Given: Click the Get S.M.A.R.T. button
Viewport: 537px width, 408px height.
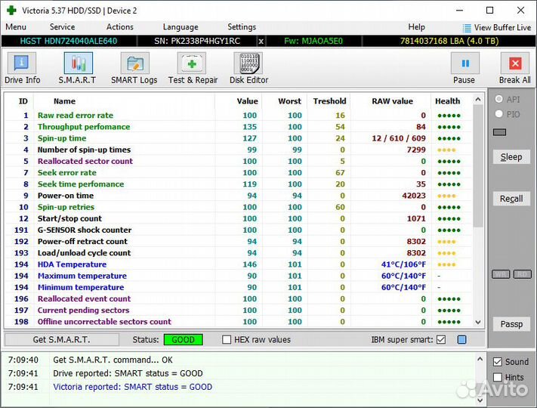Looking at the screenshot, I should [61, 340].
